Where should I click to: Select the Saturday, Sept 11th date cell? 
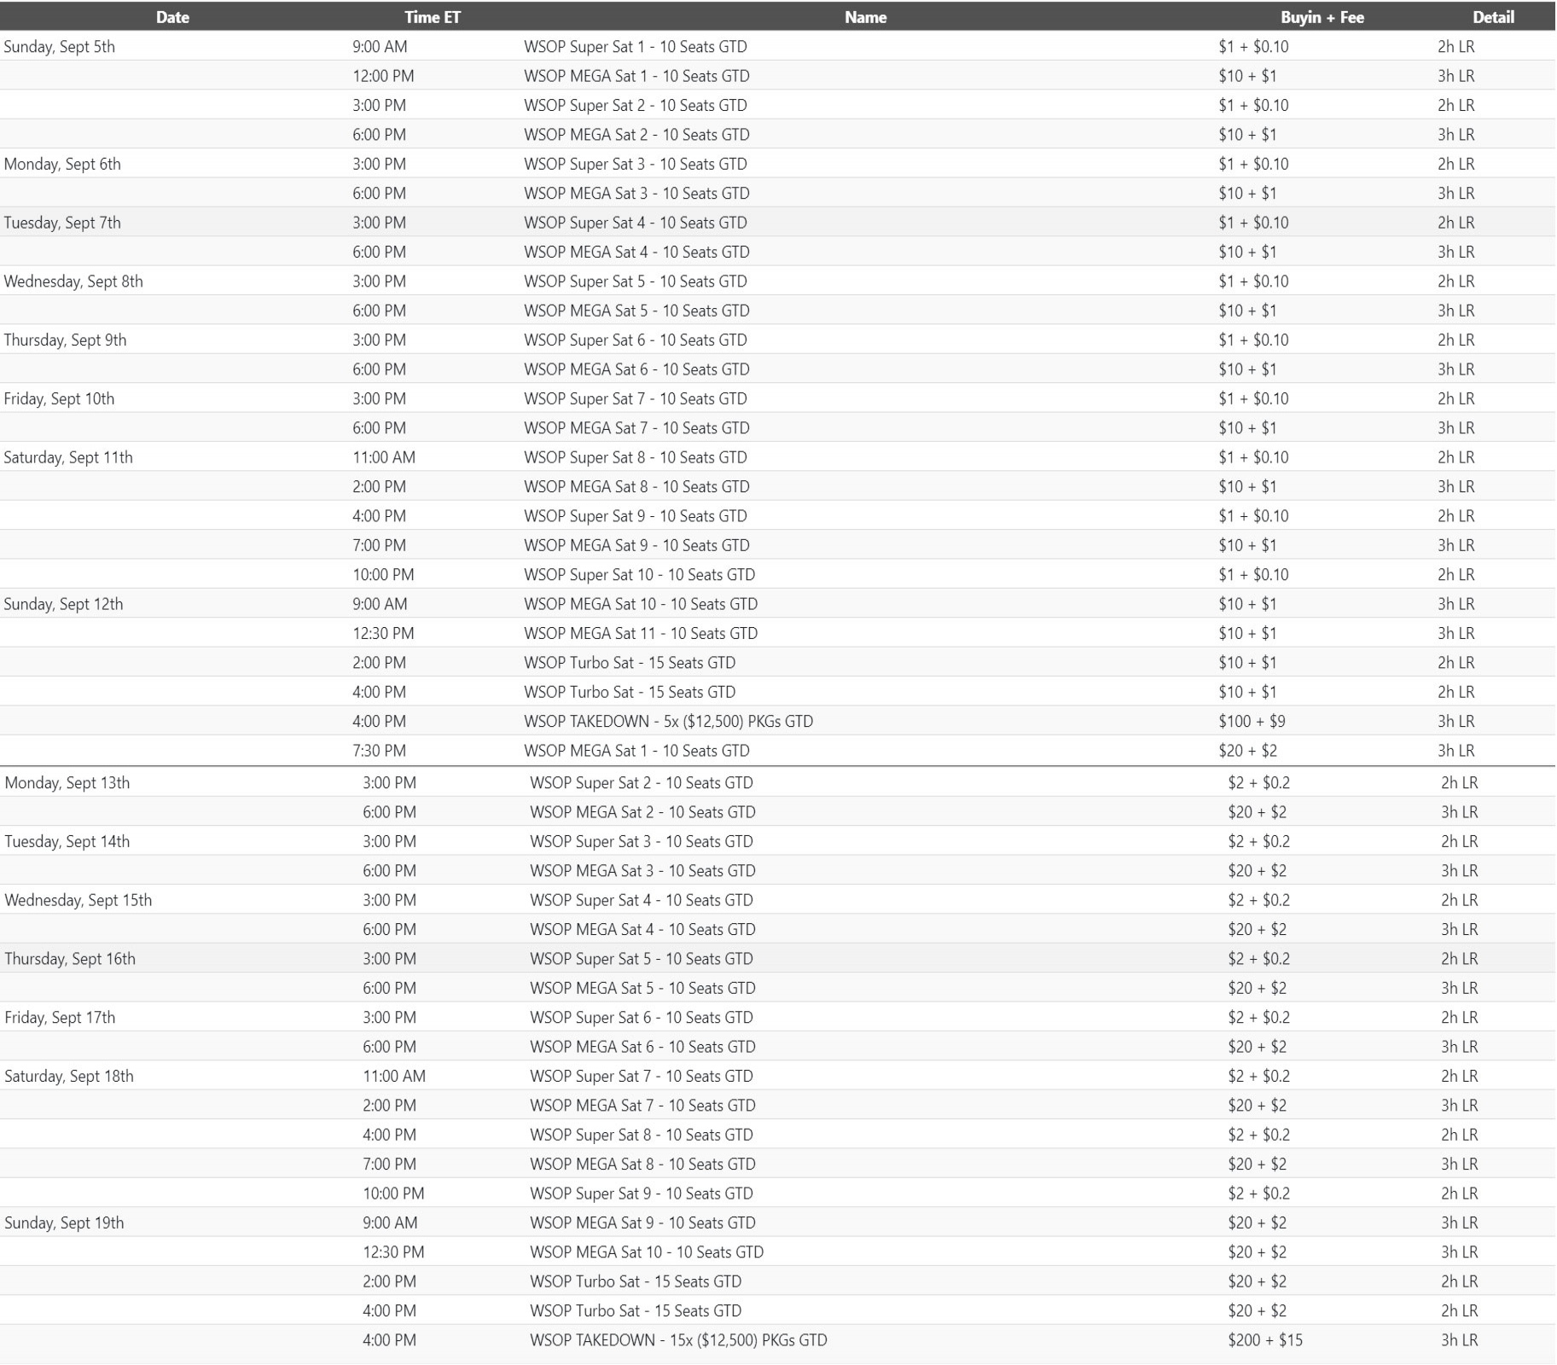[68, 457]
